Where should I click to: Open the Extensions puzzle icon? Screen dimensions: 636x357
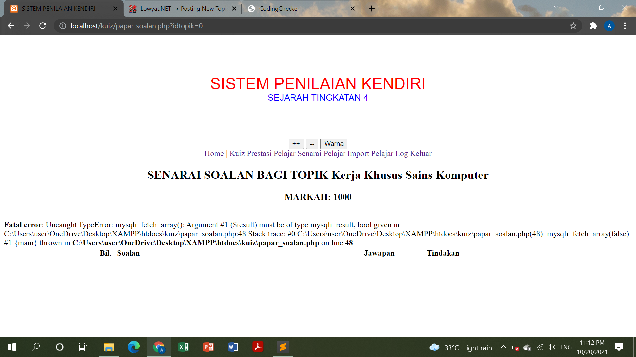(593, 26)
